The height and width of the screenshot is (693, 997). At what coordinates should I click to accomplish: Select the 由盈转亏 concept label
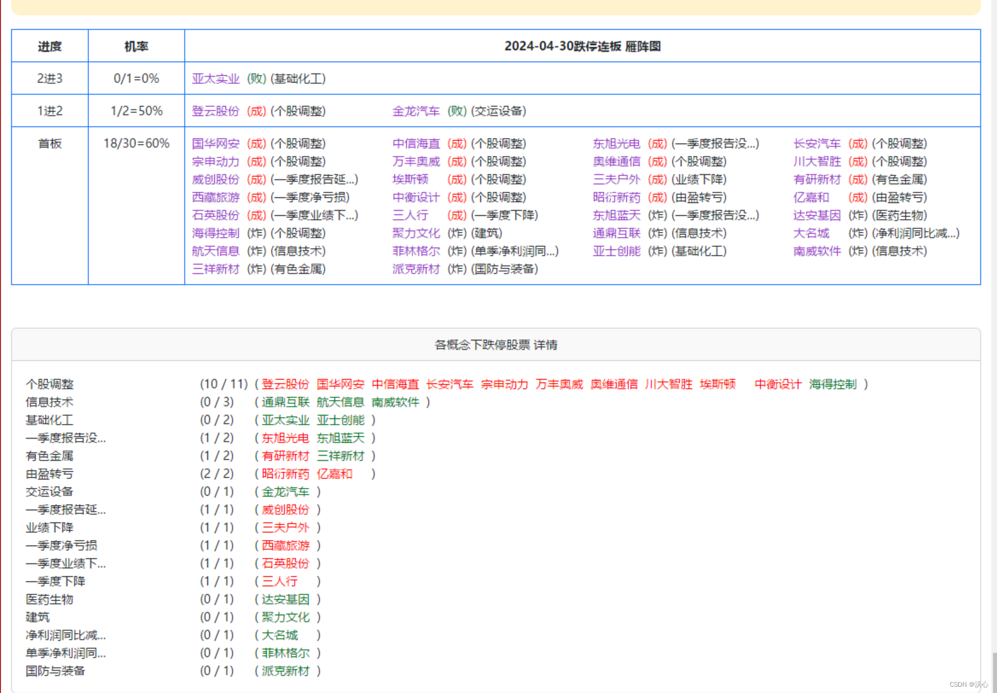[49, 474]
